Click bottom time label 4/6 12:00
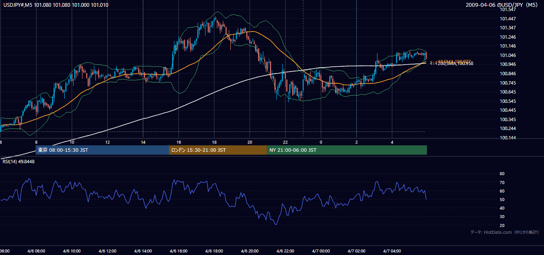The width and height of the screenshot is (544, 255). tap(107, 251)
